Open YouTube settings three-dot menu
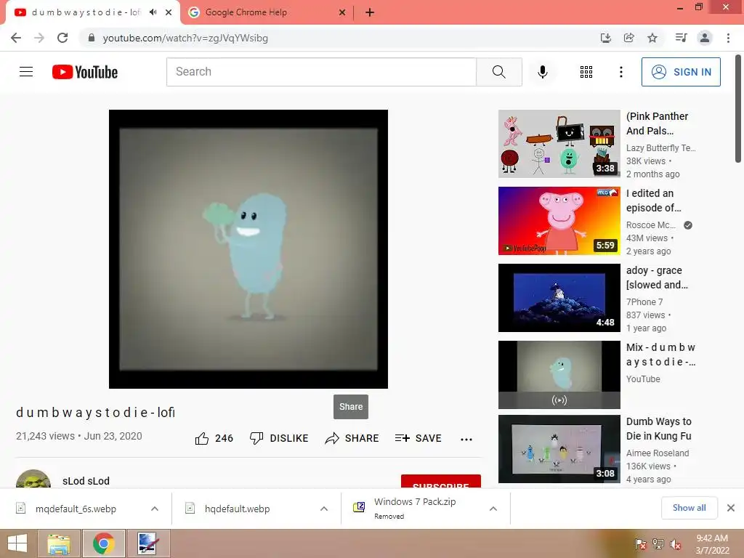The width and height of the screenshot is (744, 558). [x=620, y=72]
